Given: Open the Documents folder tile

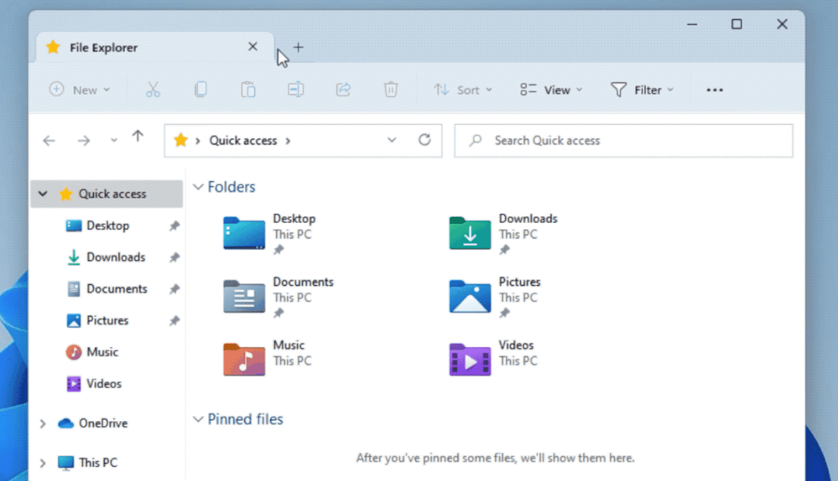Looking at the screenshot, I should [279, 297].
